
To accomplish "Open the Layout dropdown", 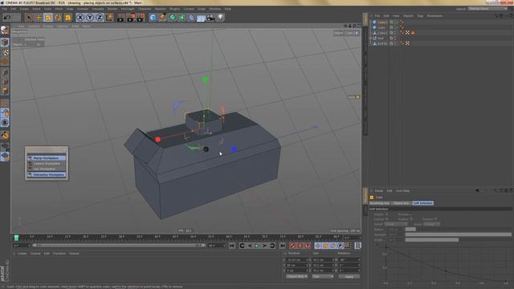I will pos(487,9).
